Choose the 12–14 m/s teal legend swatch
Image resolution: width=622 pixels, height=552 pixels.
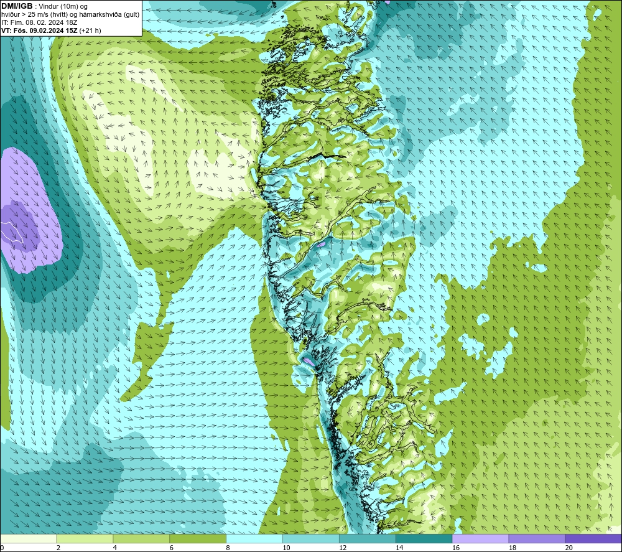pyautogui.click(x=368, y=538)
